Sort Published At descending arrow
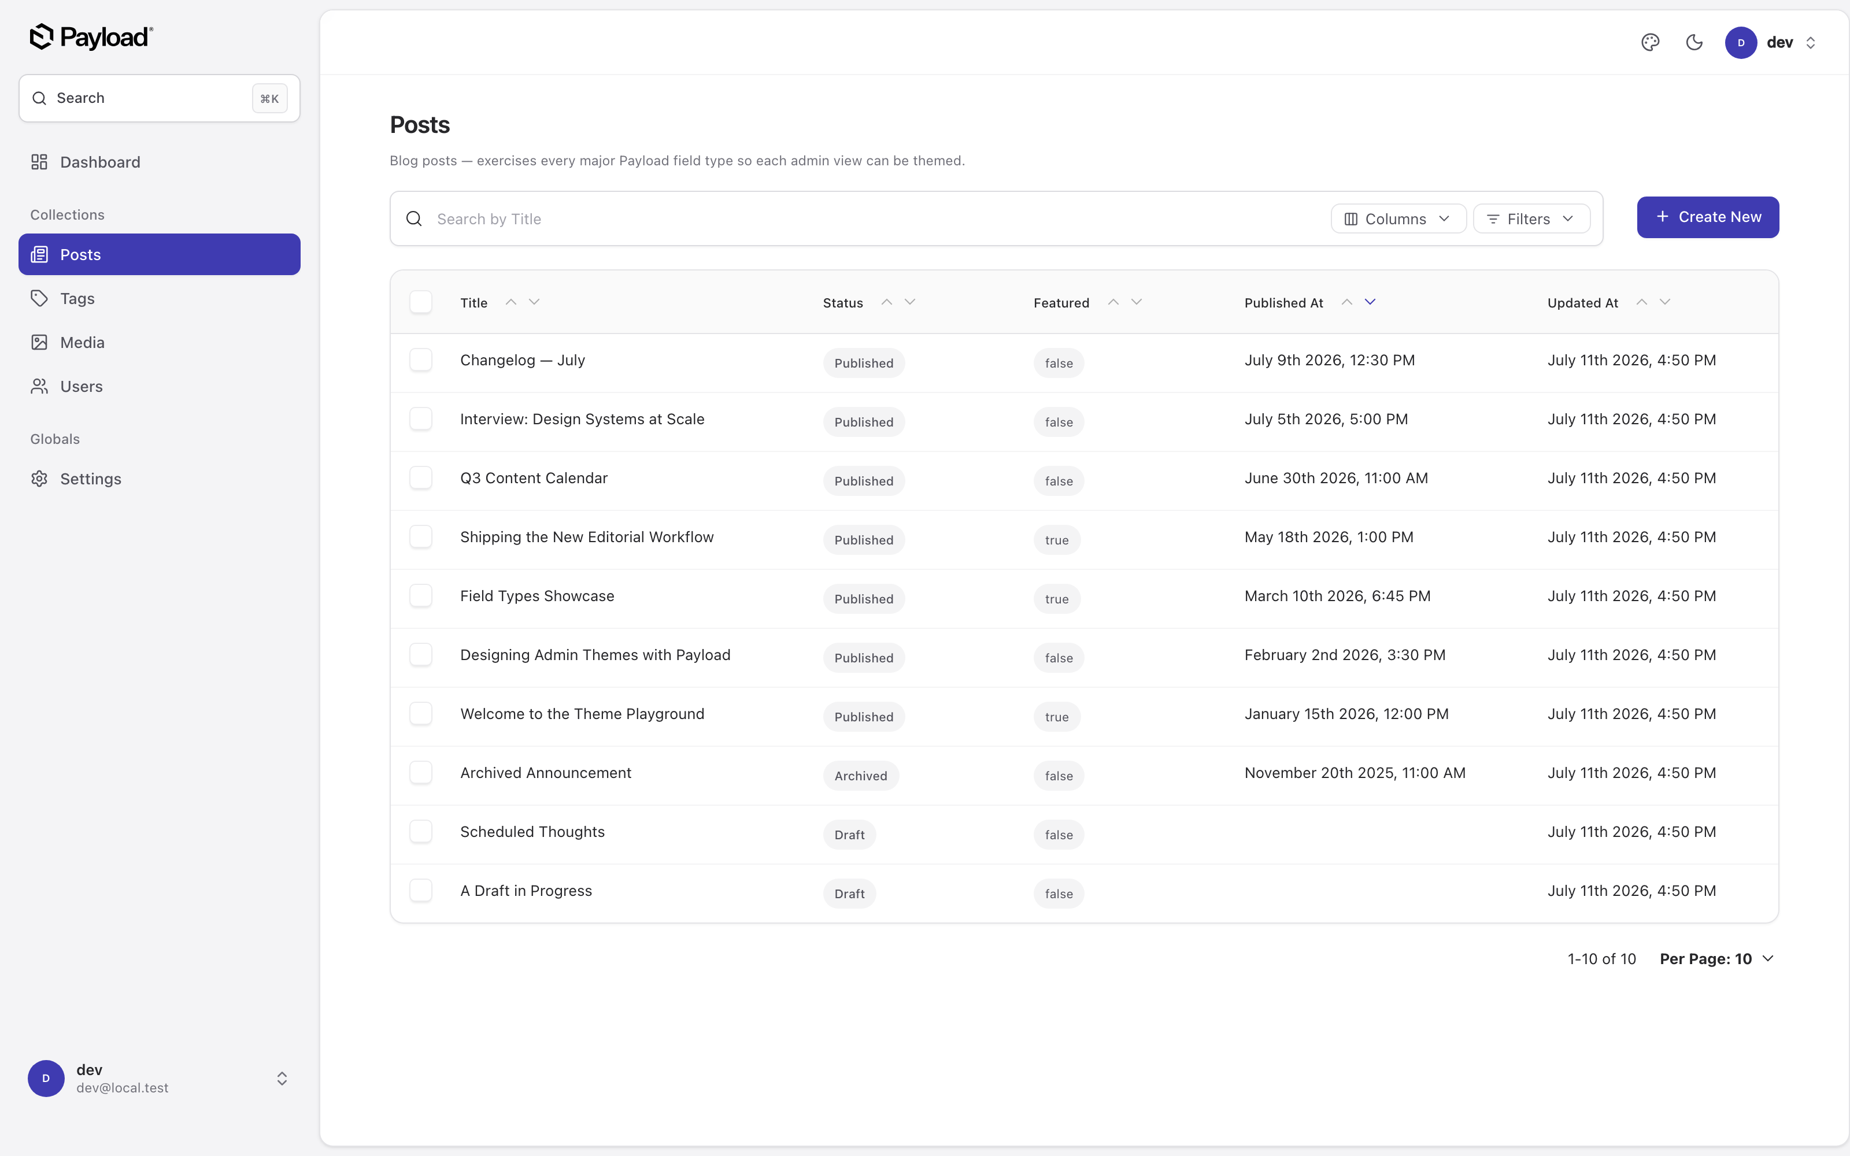Screen dimensions: 1850x1156 click(1370, 302)
